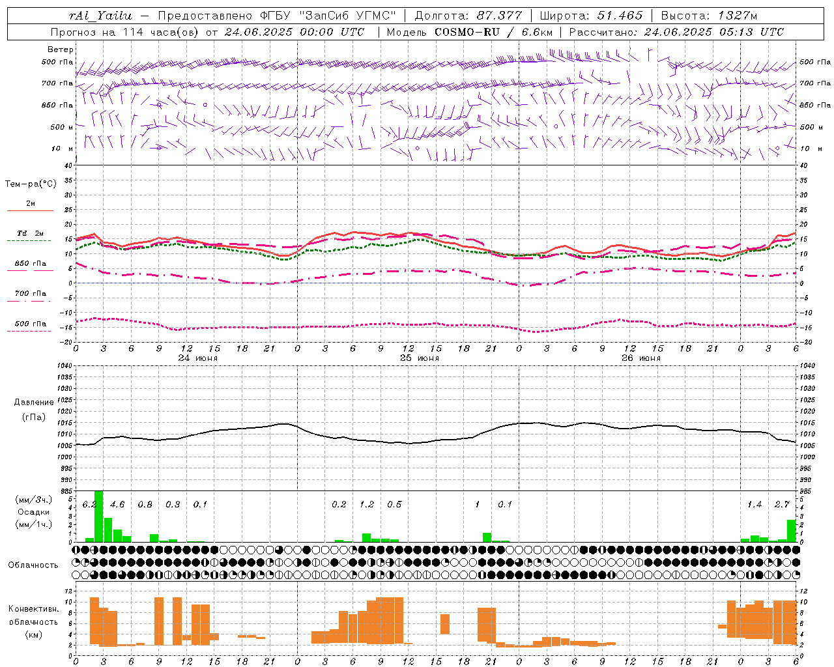Click the tallest green precipitation bar below 6.2
834x667 pixels.
point(99,516)
